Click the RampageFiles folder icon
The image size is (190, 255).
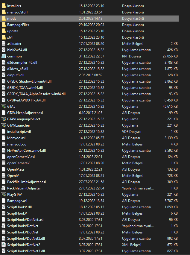[x=4, y=25]
